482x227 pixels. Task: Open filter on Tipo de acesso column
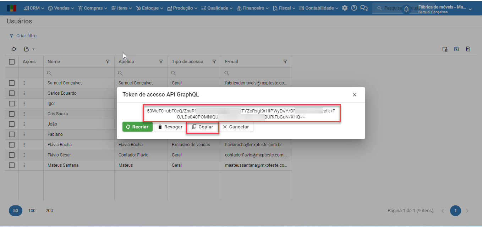point(214,62)
